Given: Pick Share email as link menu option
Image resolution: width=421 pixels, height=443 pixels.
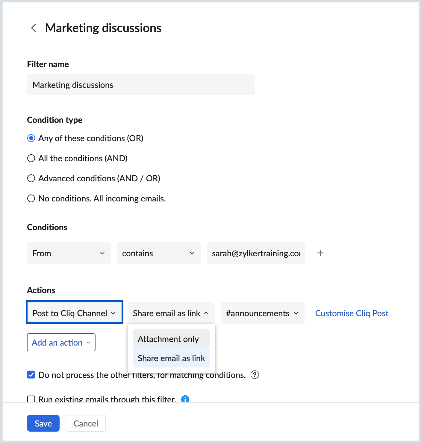Looking at the screenshot, I should click(x=171, y=358).
